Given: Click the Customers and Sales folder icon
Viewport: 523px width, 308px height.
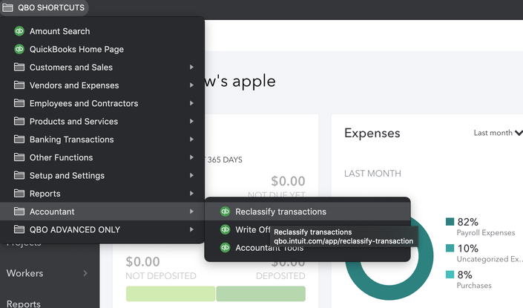Looking at the screenshot, I should point(19,67).
